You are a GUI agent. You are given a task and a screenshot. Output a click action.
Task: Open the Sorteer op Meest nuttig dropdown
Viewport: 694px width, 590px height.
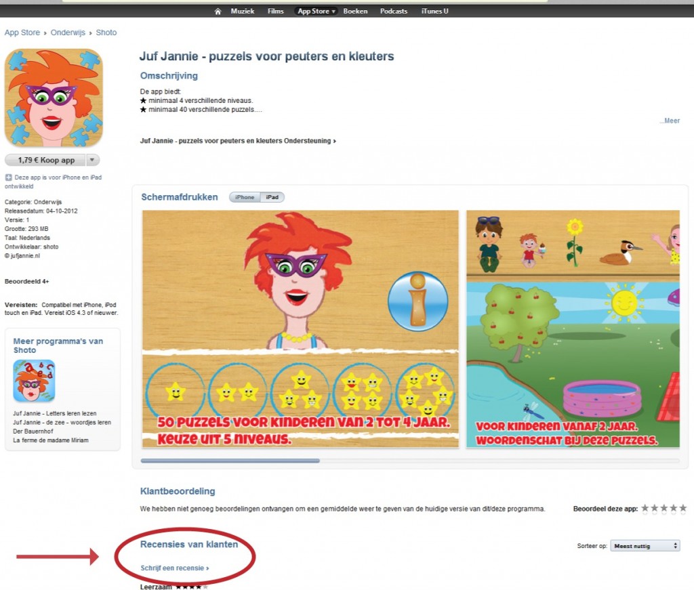pyautogui.click(x=645, y=545)
